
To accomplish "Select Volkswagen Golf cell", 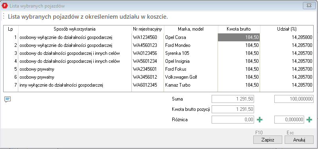I will [191, 77].
